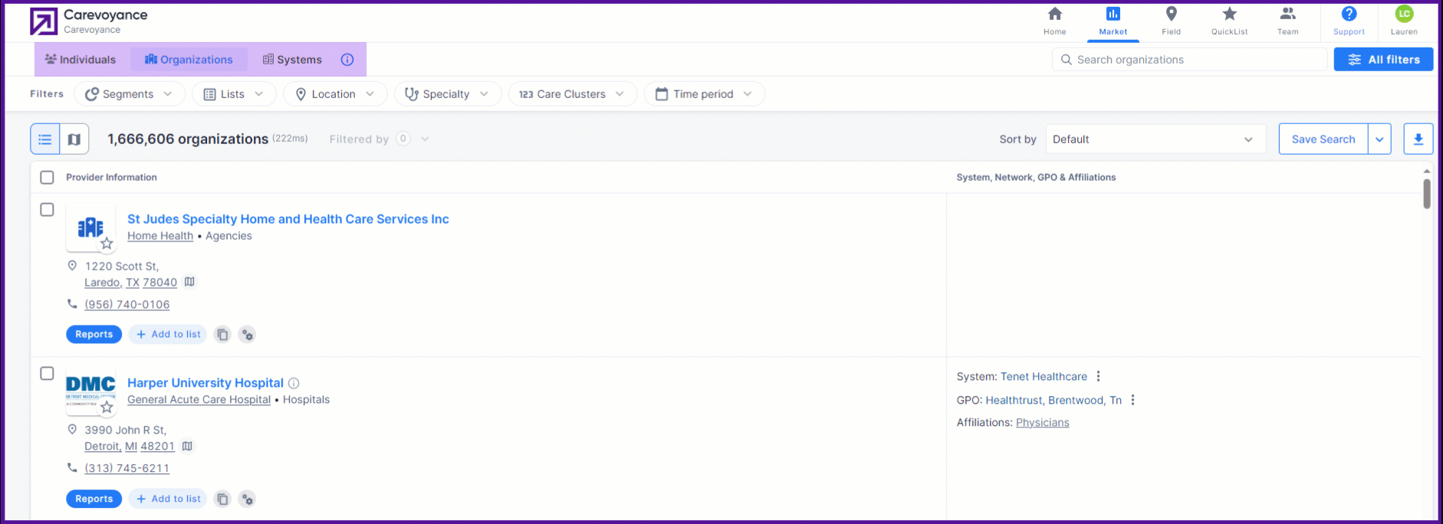The image size is (1443, 524).
Task: Click the info icon beside Harper University Hospital
Action: tap(294, 383)
